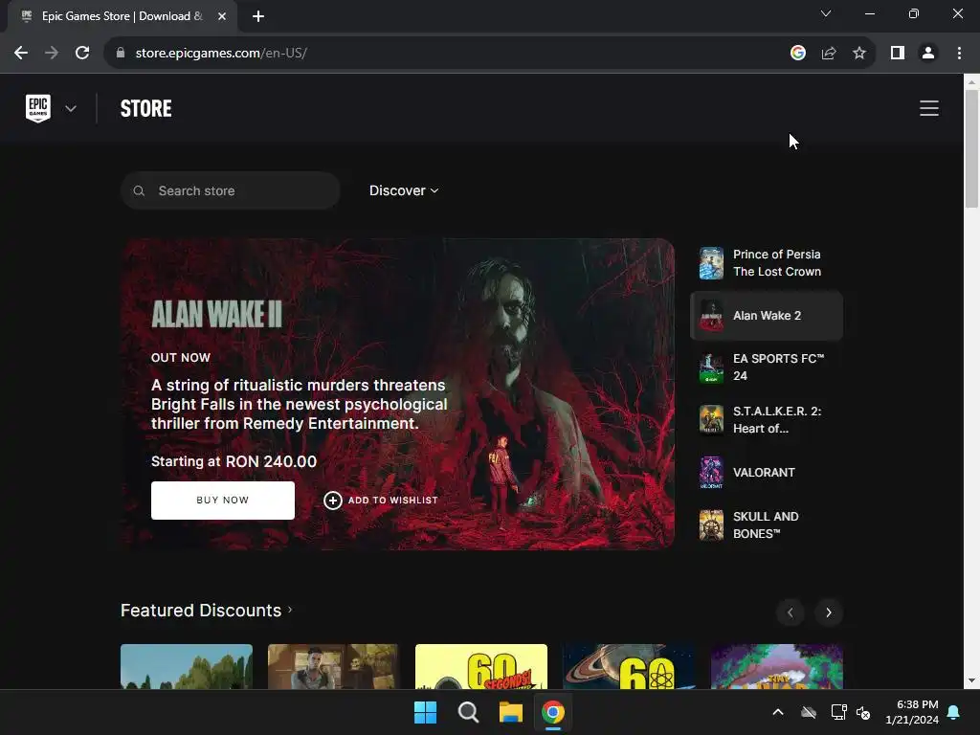Open the Windows Start menu
Image resolution: width=980 pixels, height=735 pixels.
pos(425,712)
